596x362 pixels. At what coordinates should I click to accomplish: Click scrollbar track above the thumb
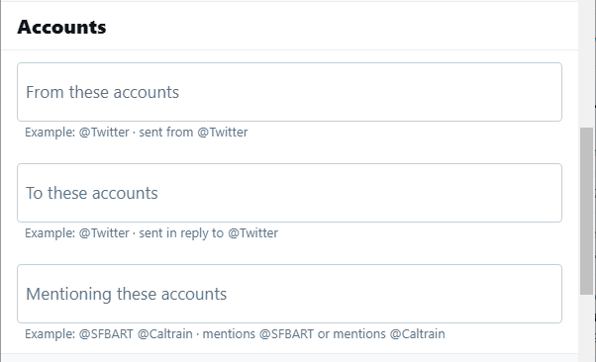coord(586,64)
